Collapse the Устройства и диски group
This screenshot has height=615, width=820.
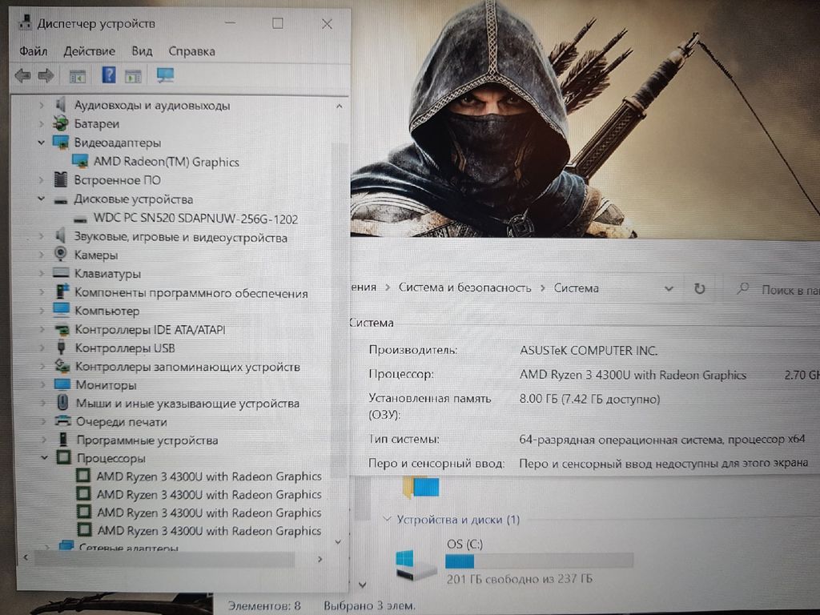click(387, 519)
